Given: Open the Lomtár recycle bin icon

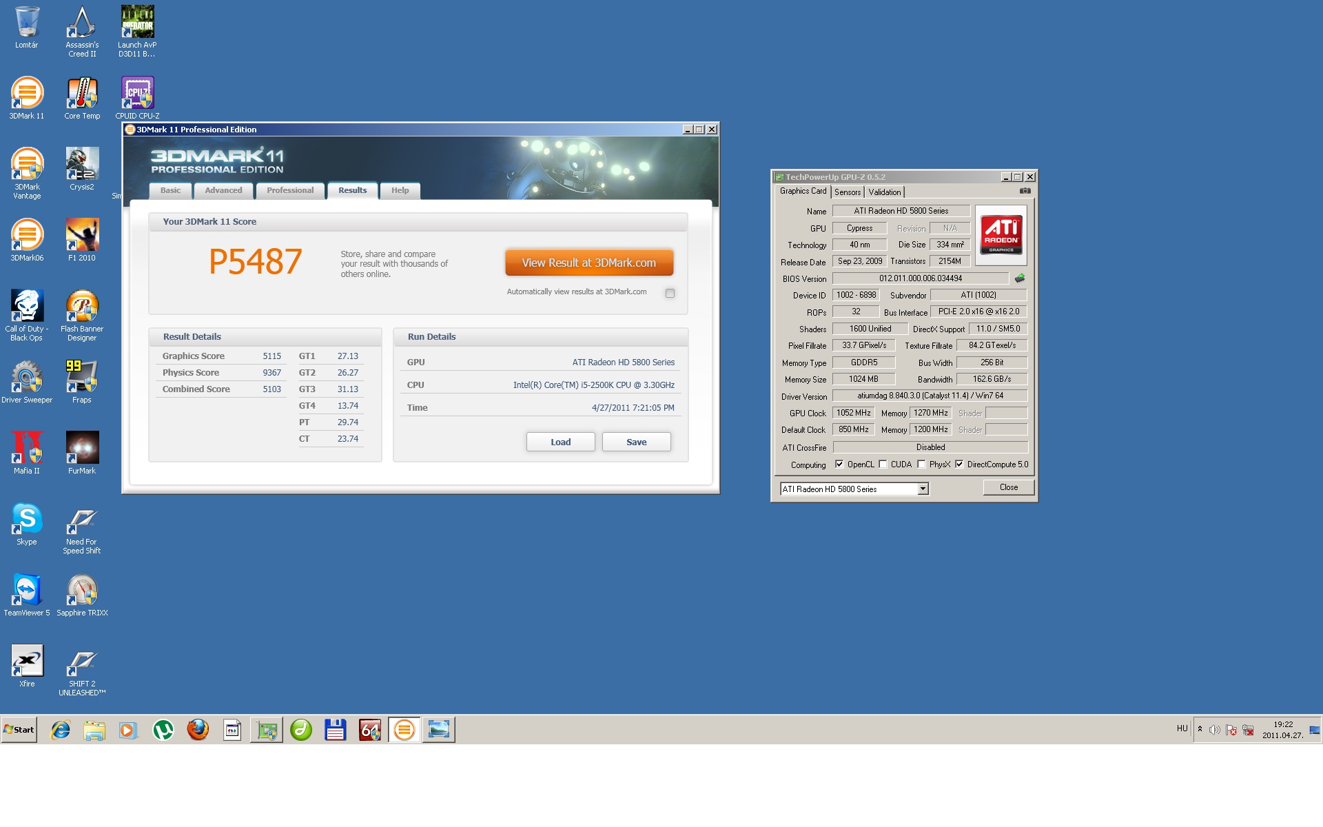Looking at the screenshot, I should (x=27, y=28).
